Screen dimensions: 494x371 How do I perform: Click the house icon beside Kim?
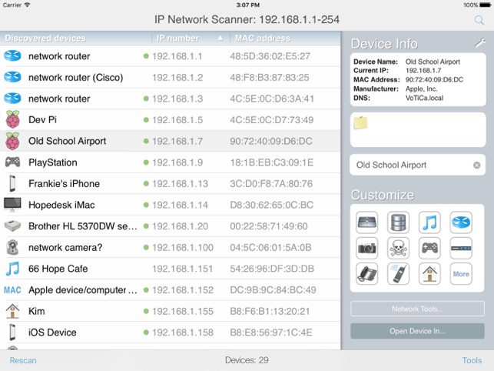coord(12,311)
